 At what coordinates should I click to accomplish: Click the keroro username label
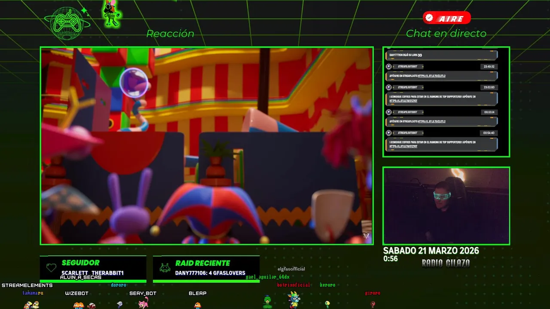point(327,285)
